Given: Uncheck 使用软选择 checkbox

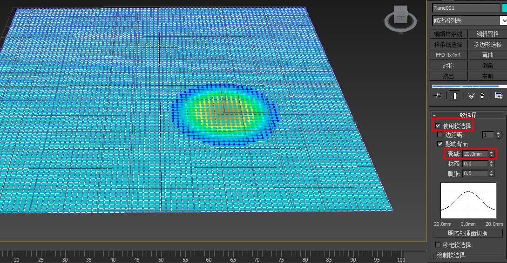Looking at the screenshot, I should (x=438, y=126).
